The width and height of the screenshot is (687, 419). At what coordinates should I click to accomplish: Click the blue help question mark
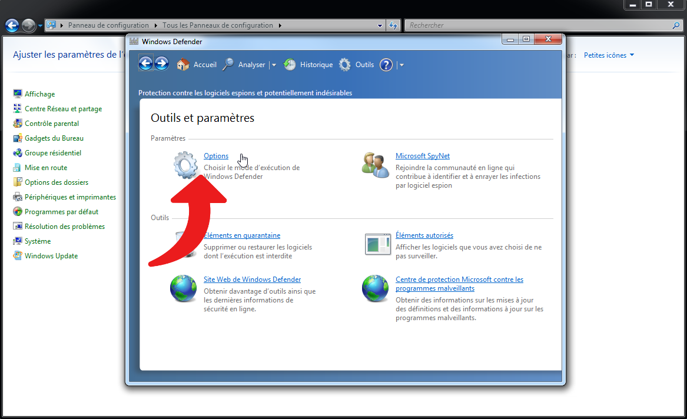pos(386,65)
